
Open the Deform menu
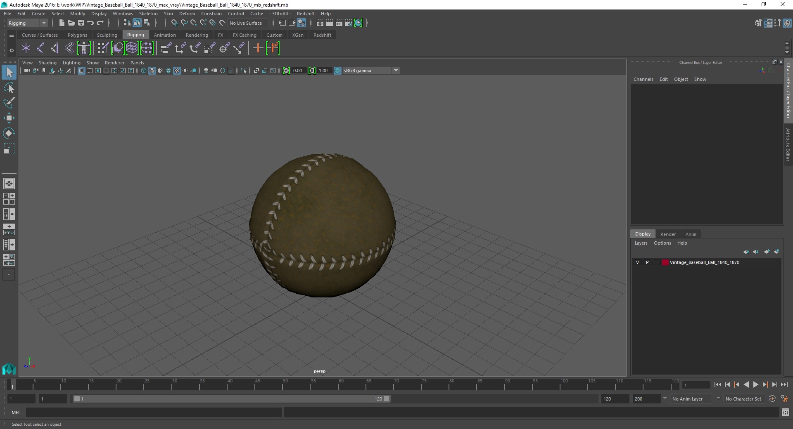tap(187, 14)
